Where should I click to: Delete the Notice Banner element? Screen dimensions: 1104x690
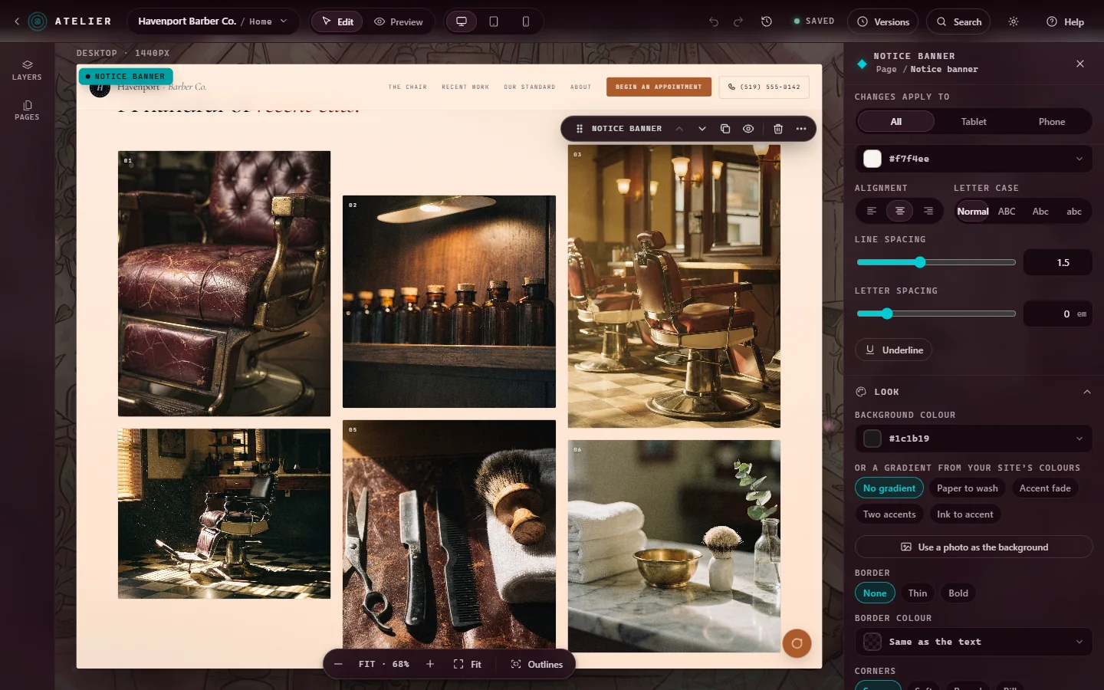[778, 129]
